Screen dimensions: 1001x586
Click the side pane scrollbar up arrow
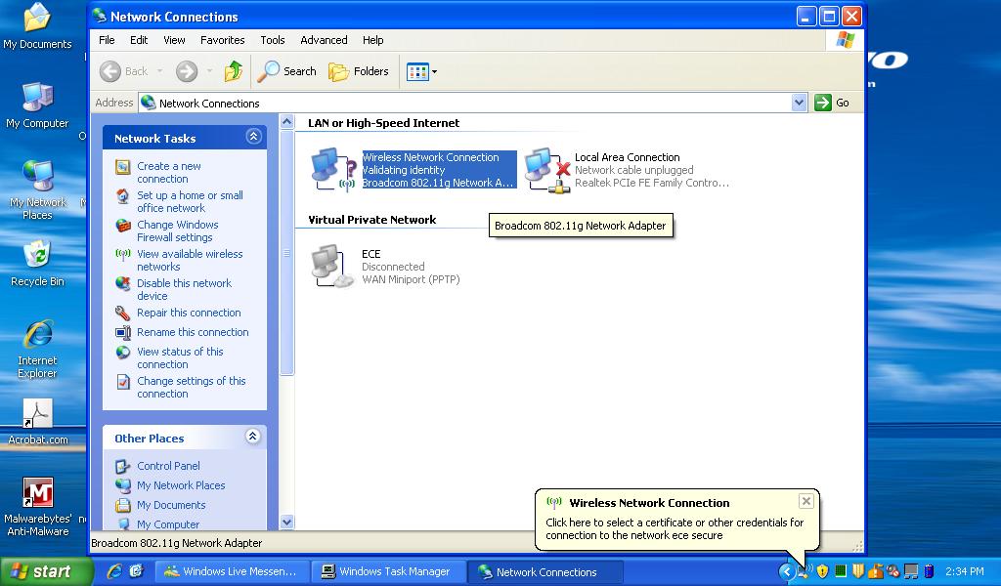pyautogui.click(x=286, y=121)
